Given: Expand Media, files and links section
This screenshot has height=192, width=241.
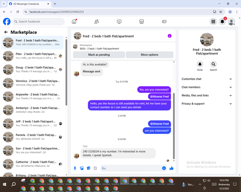Looking at the screenshot, I should pyautogui.click(x=207, y=96).
